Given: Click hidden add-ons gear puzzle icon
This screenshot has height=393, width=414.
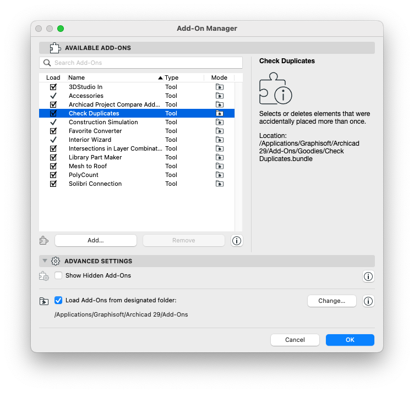Looking at the screenshot, I should coord(44,276).
